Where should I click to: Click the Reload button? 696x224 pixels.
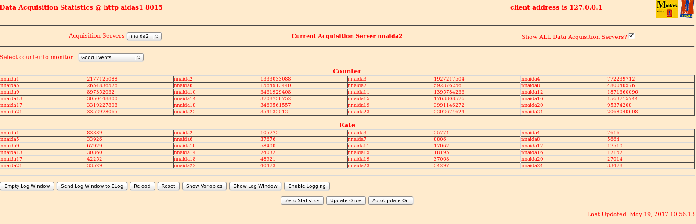point(142,186)
